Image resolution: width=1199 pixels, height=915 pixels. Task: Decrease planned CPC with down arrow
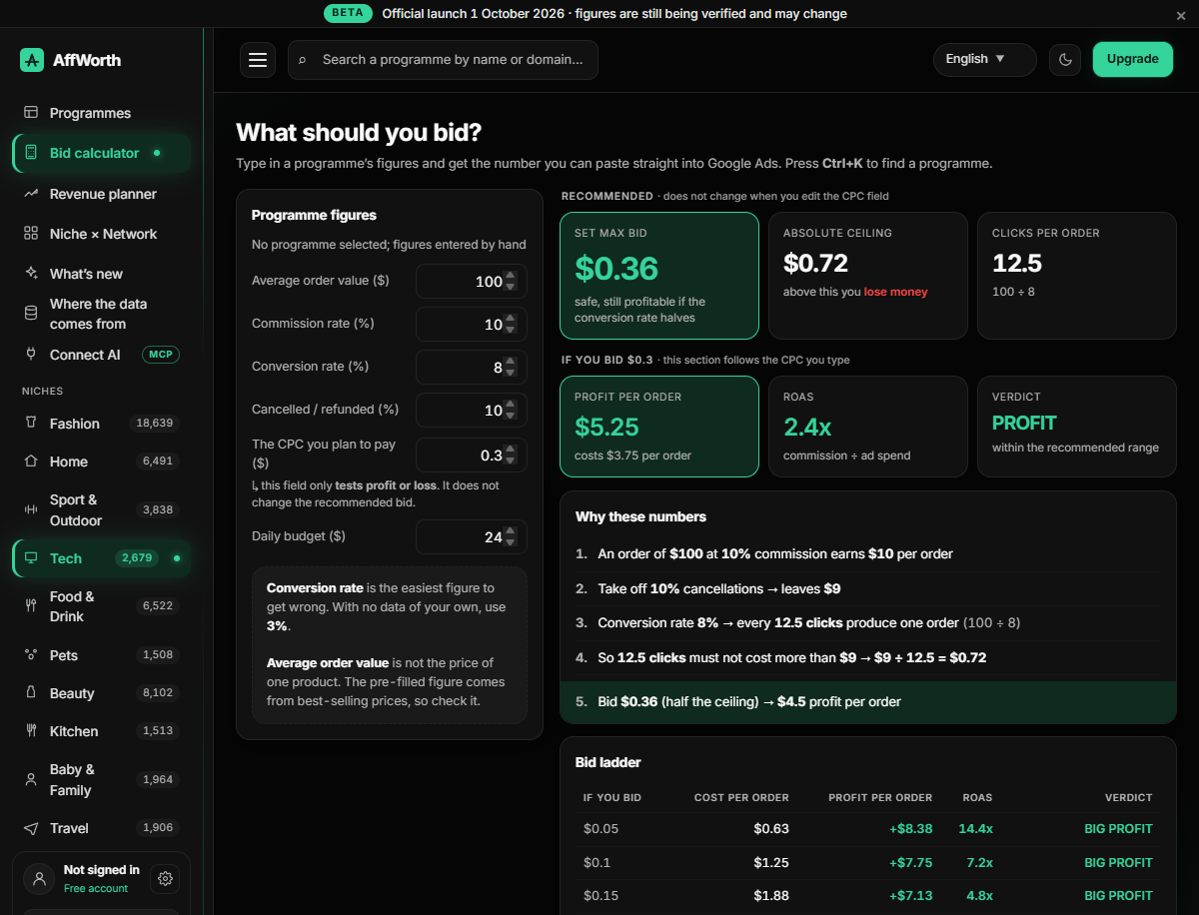511,460
